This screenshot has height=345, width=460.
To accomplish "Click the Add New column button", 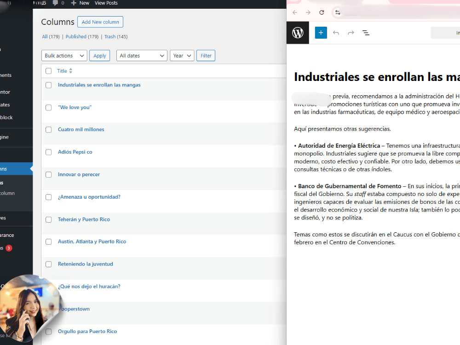I will coord(100,22).
